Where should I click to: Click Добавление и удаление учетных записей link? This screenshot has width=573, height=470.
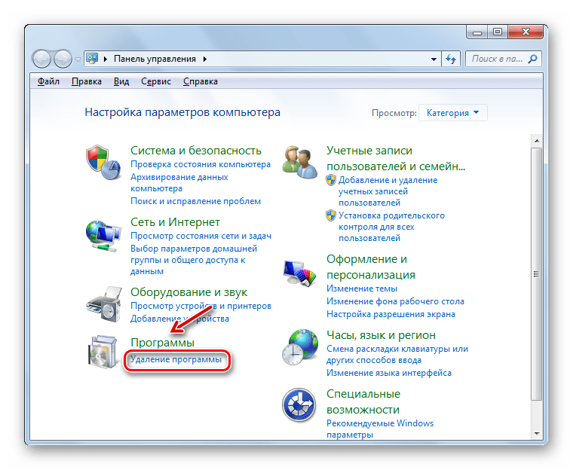point(388,191)
